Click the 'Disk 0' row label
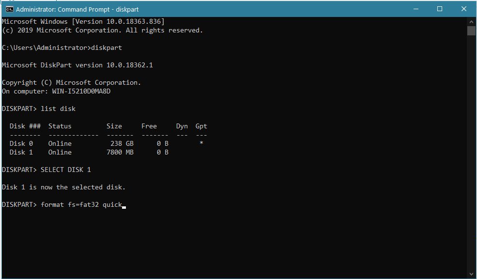477x279 pixels. pyautogui.click(x=21, y=143)
